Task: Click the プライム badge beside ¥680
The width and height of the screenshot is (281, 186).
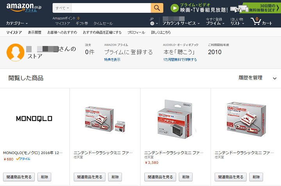Action: tap(23, 159)
